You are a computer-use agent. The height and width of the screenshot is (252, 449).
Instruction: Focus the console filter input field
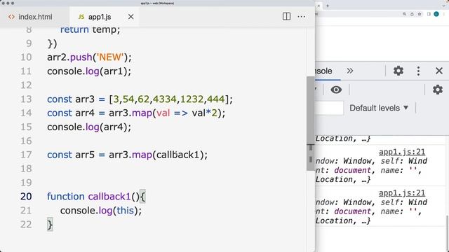329,108
